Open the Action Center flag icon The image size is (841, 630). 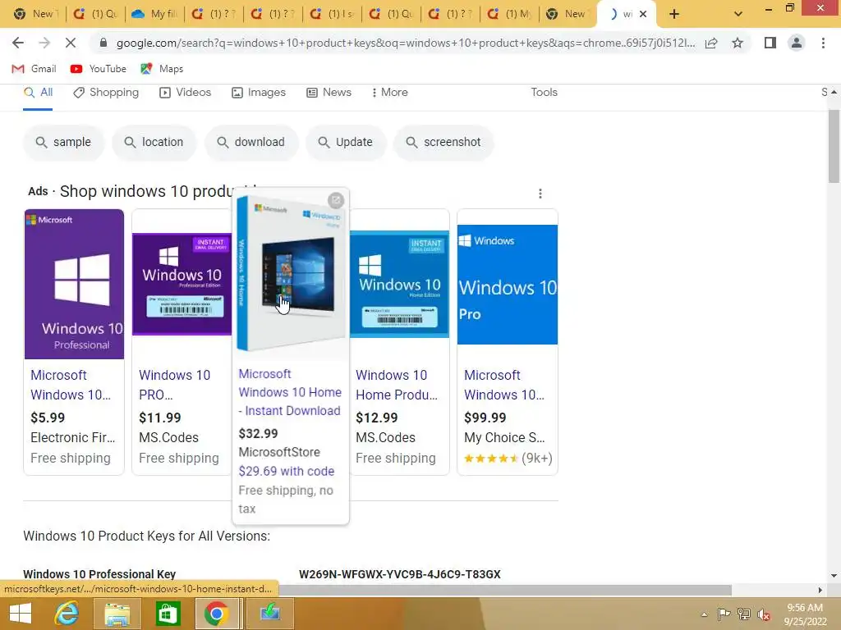724,614
